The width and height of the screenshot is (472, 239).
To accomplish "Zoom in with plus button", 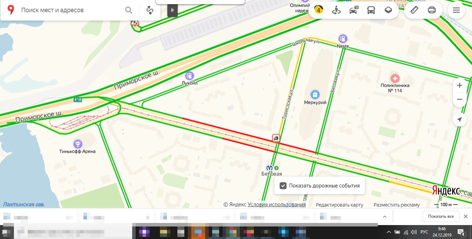I will coord(459,85).
